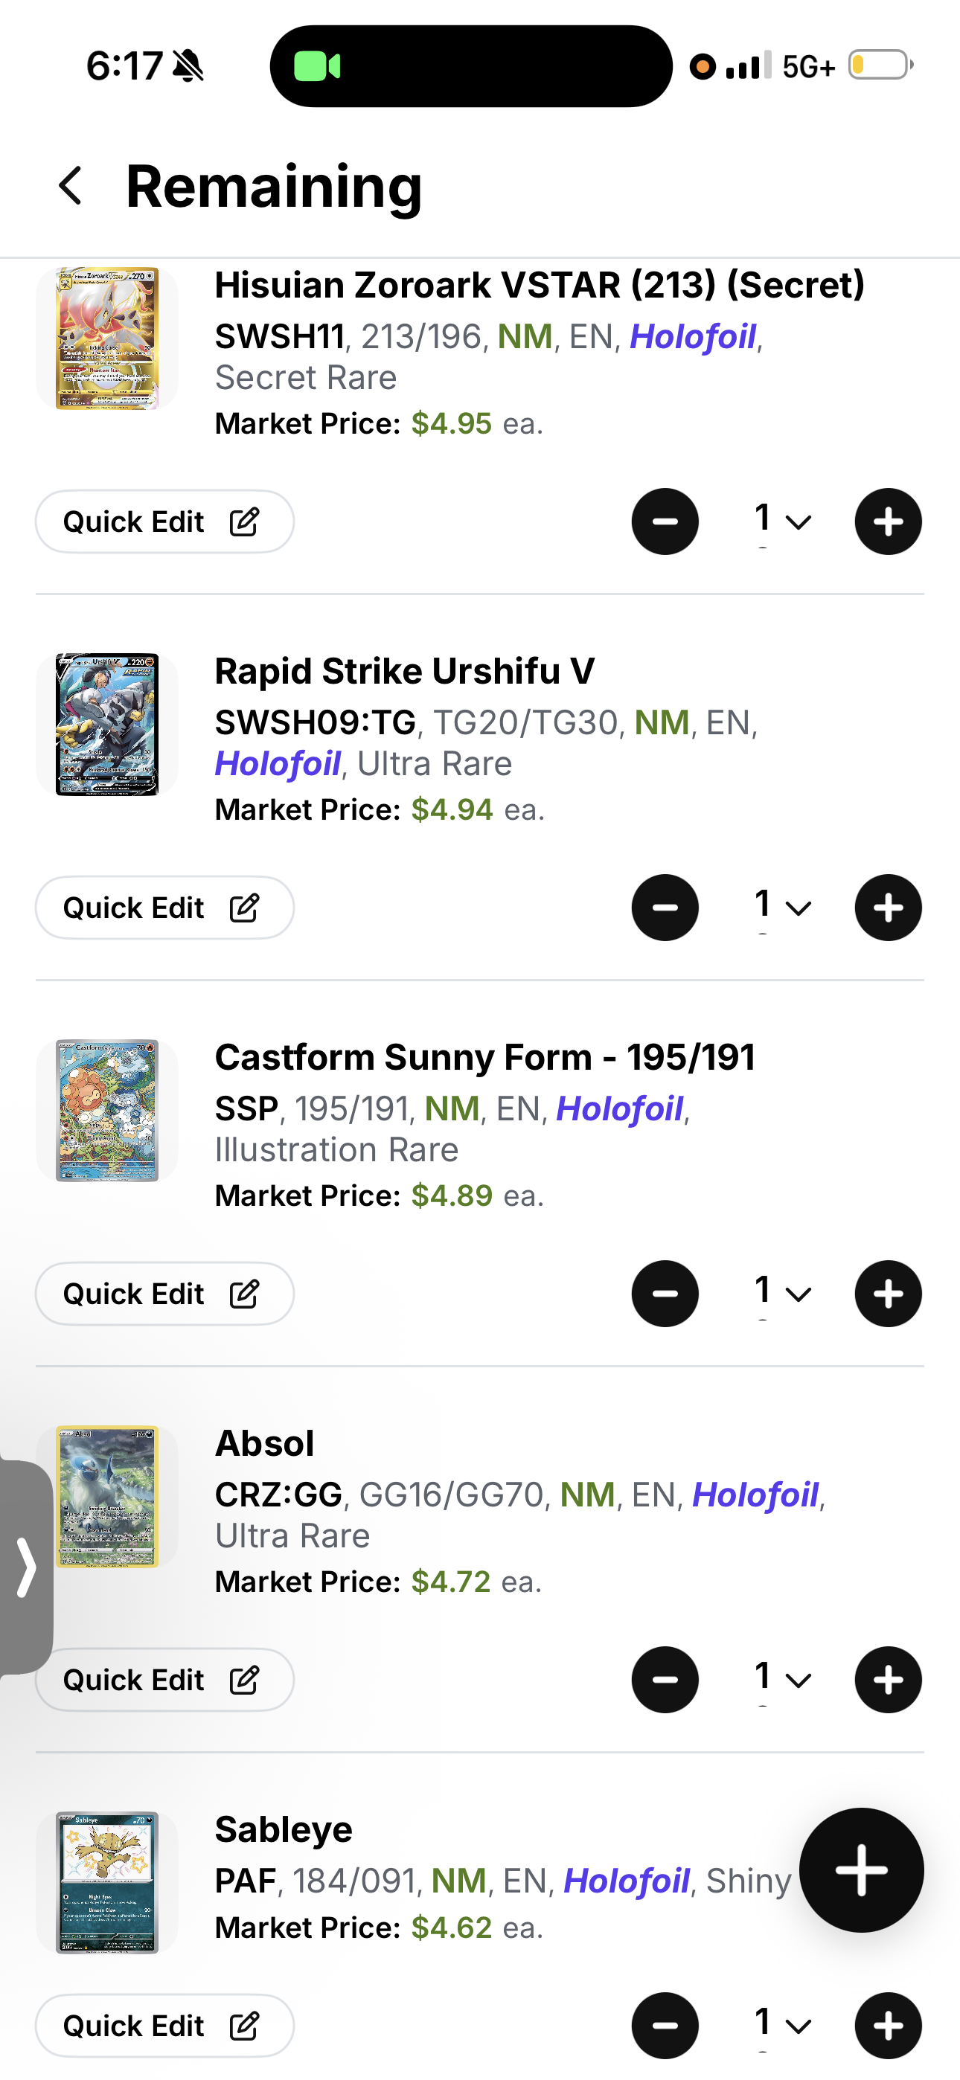Open quantity dropdown for Hisuian Zoroark VSTAR
Image resolution: width=960 pixels, height=2080 pixels.
781,521
